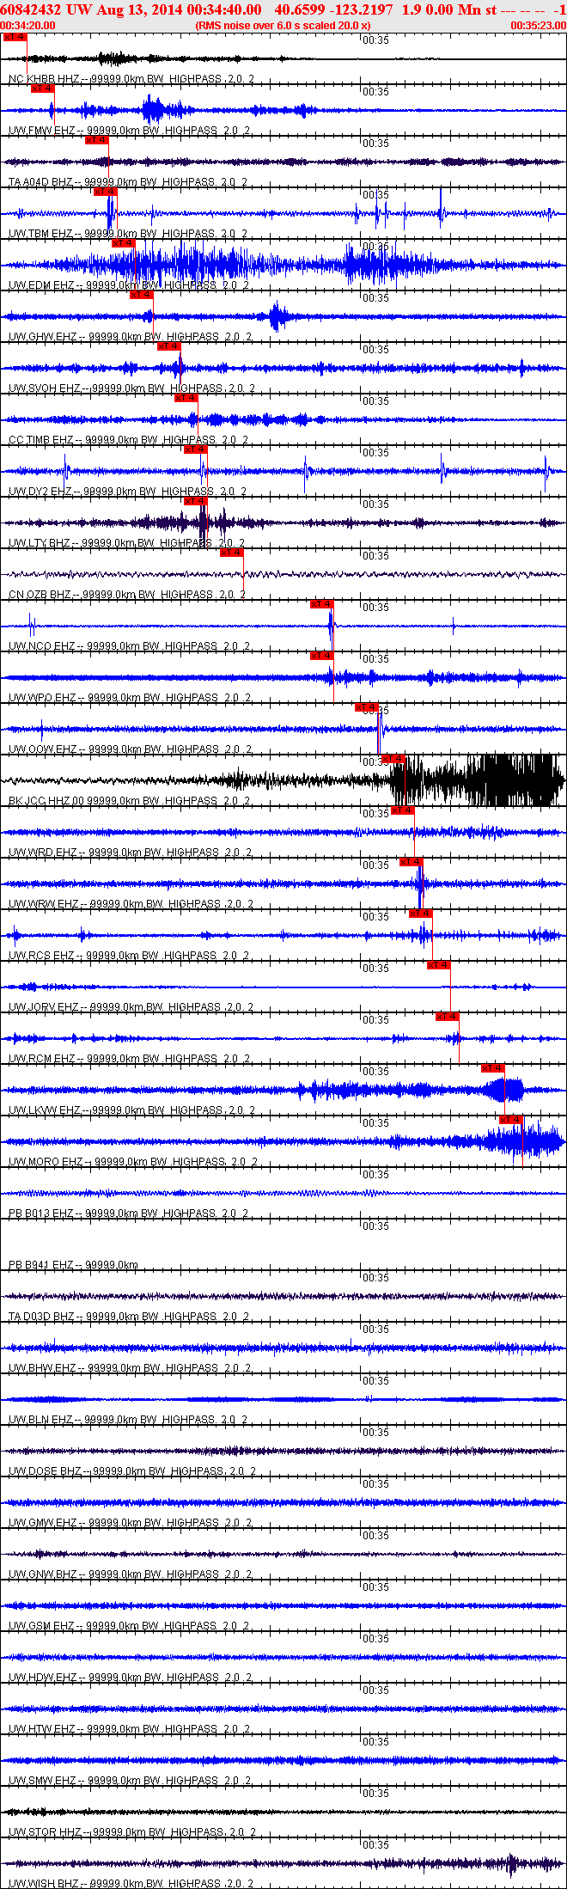Select the red pick flag on the UW EDM trace
The height and width of the screenshot is (1889, 567).
tap(124, 243)
